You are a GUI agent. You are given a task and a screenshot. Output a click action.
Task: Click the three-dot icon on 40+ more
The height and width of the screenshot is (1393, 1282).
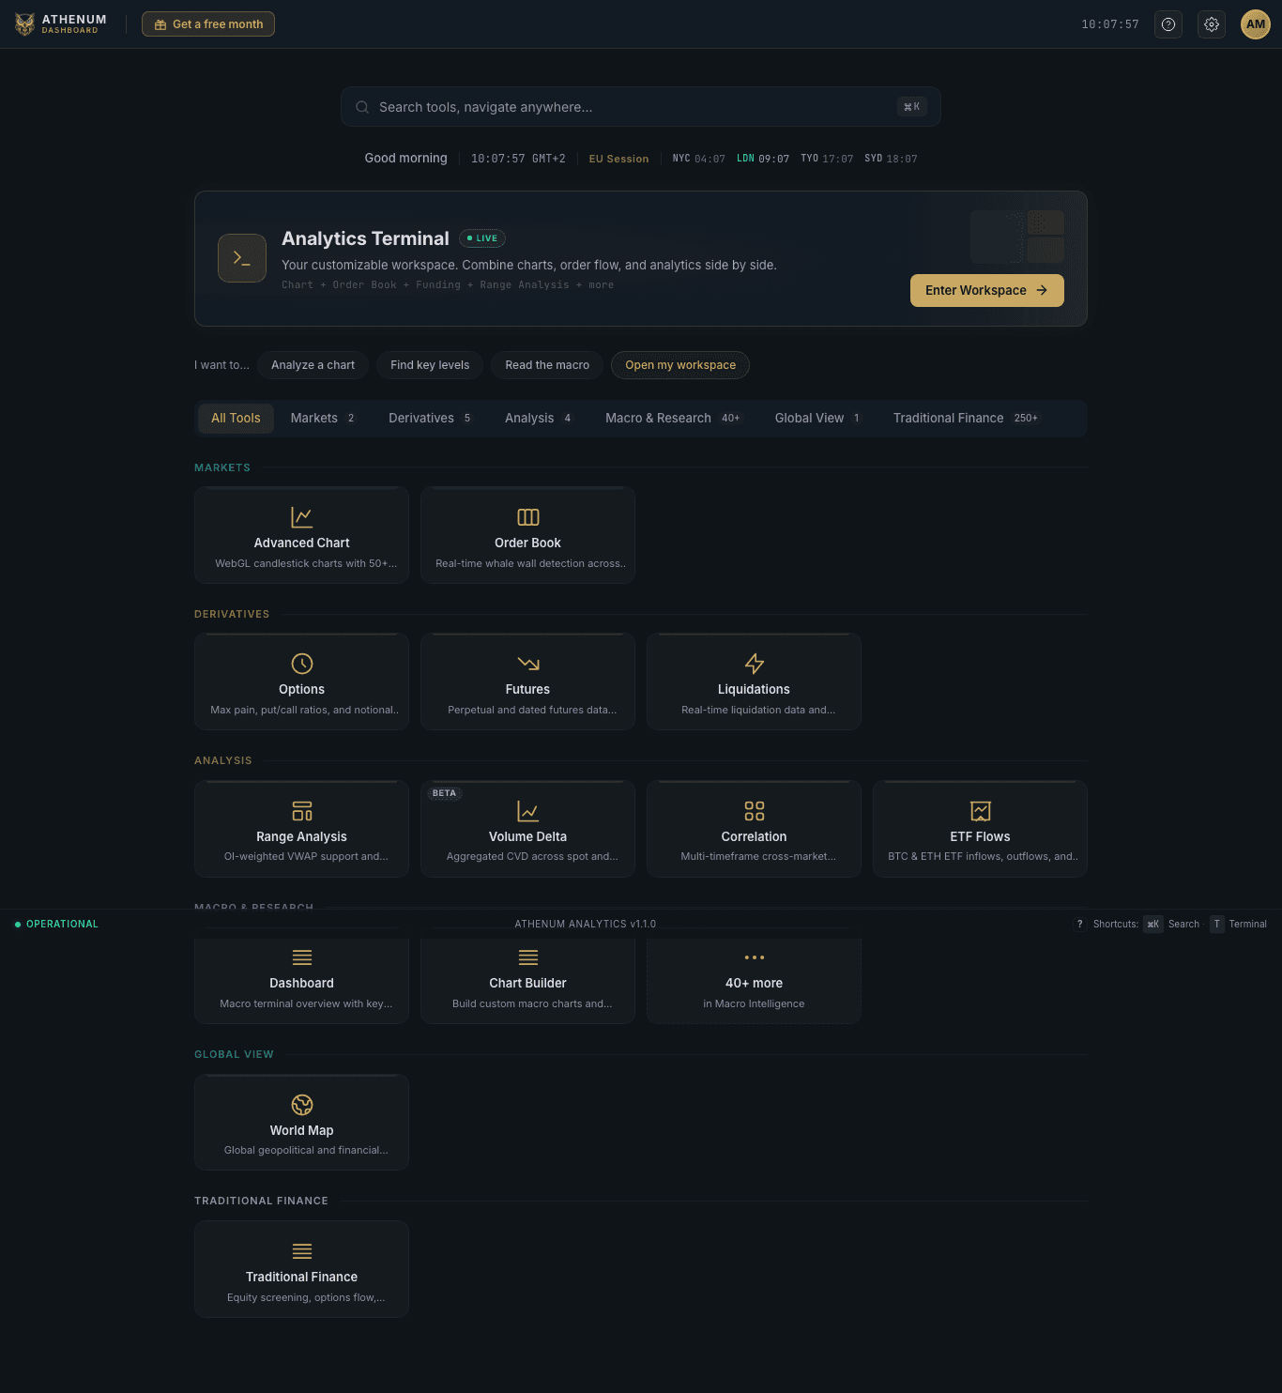[x=754, y=957]
